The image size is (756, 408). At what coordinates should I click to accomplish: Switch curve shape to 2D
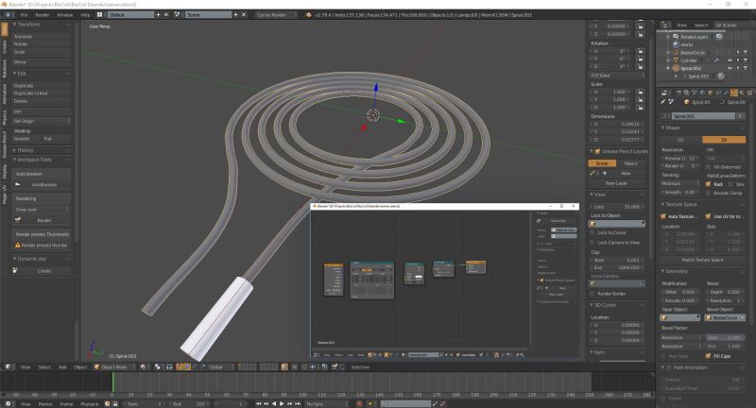pos(680,140)
